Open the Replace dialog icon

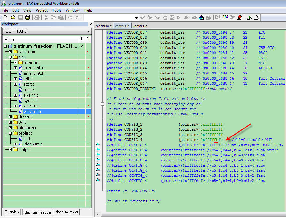pyautogui.click(x=165, y=18)
